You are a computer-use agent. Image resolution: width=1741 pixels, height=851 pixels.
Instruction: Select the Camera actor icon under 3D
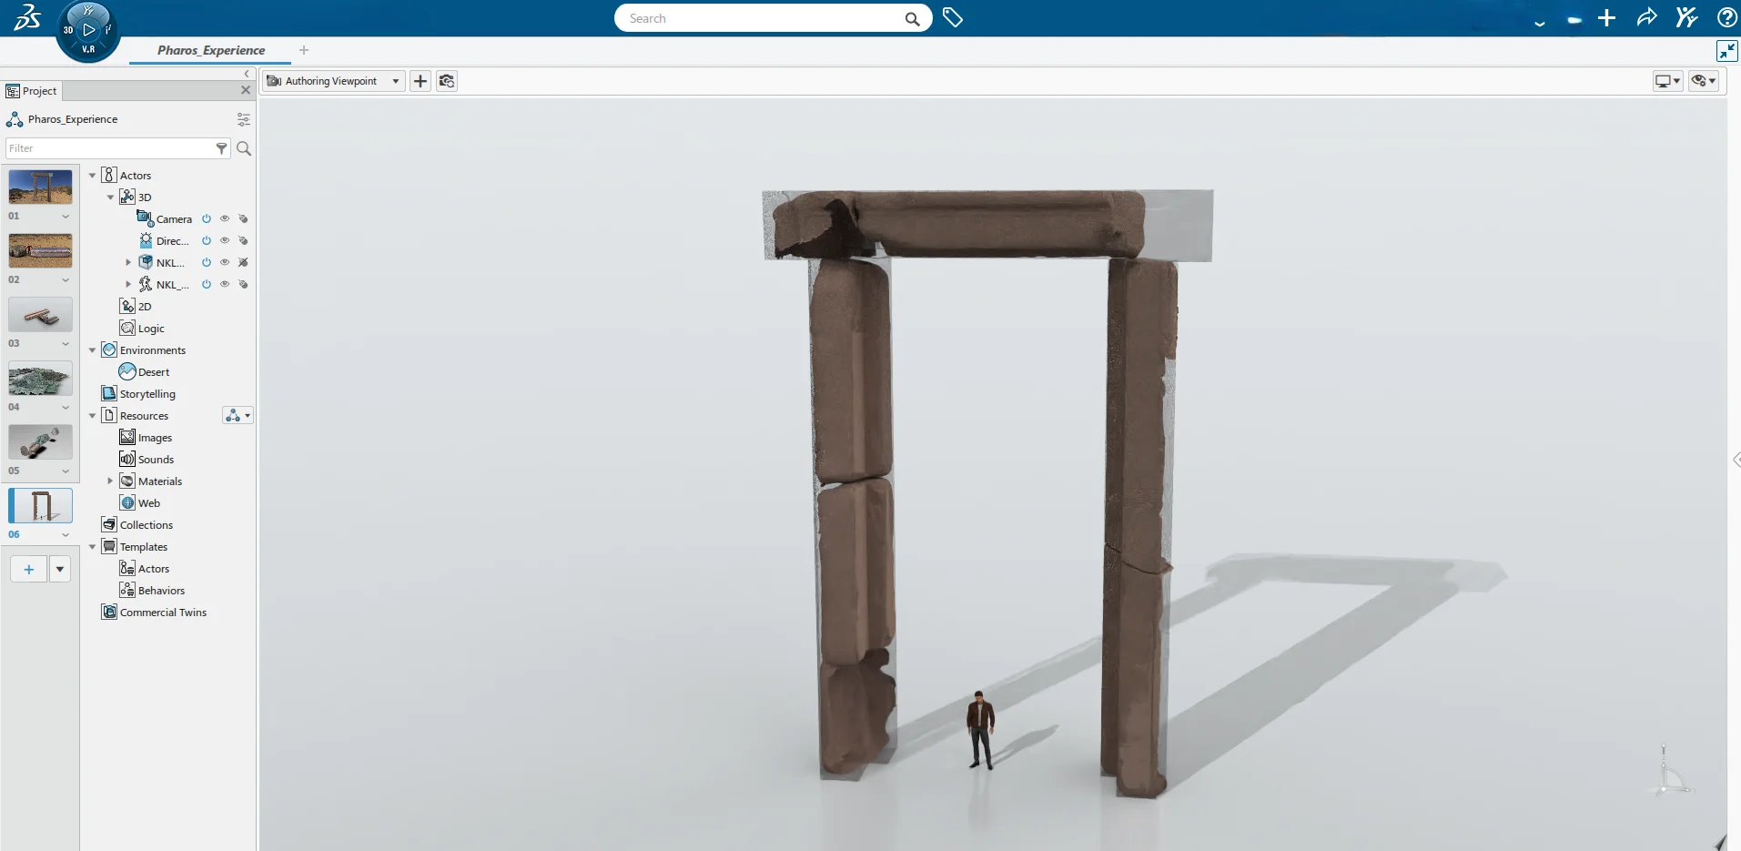pos(146,218)
